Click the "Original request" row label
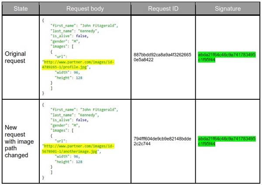Image resolution: width=262 pixels, height=185 pixels. tap(15, 57)
